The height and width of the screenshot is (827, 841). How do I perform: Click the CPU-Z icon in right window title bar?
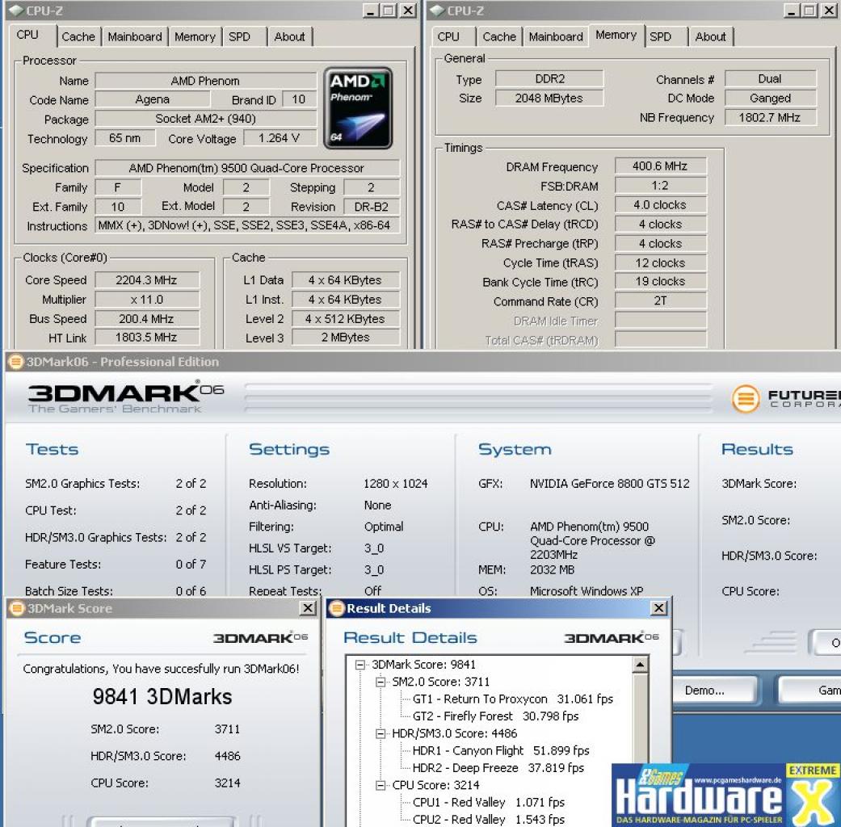point(437,10)
